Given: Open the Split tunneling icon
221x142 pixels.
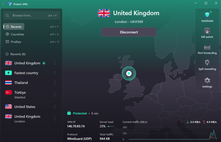Looking at the screenshot, I should click(x=207, y=63).
